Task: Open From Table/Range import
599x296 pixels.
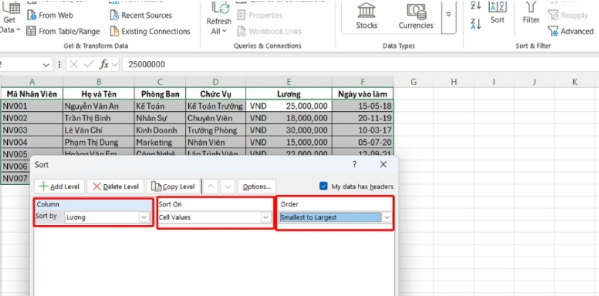Action: click(x=63, y=32)
